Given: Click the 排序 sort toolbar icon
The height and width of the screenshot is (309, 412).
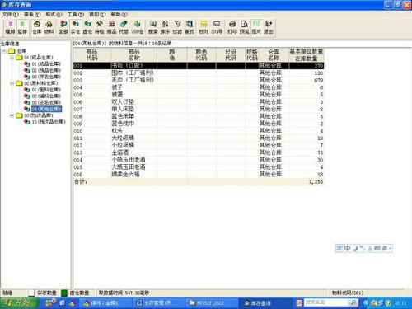Looking at the screenshot, I should [x=165, y=27].
